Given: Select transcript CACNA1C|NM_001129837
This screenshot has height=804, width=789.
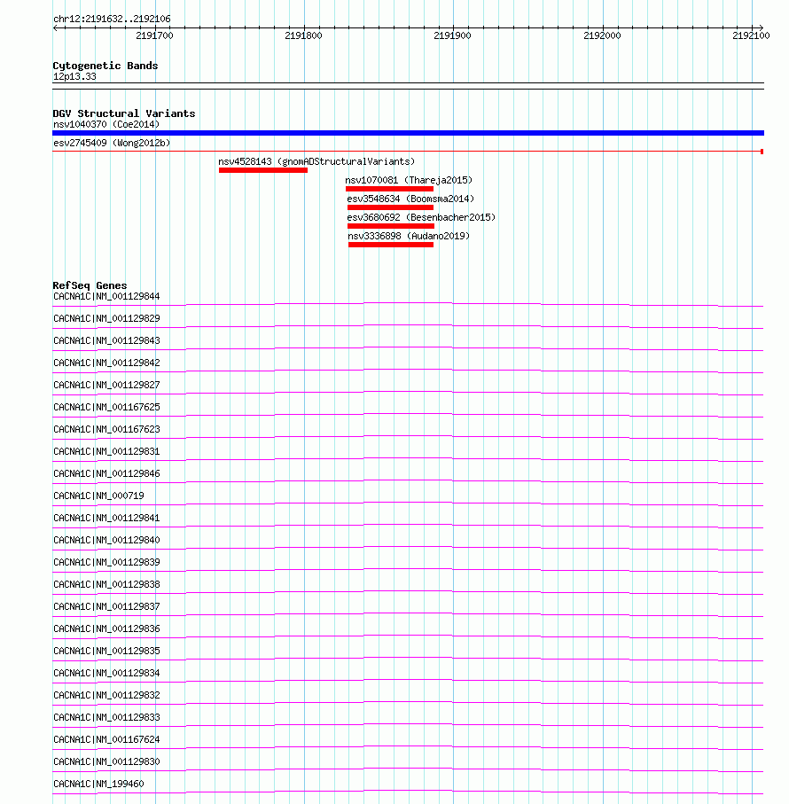Looking at the screenshot, I should tap(106, 606).
